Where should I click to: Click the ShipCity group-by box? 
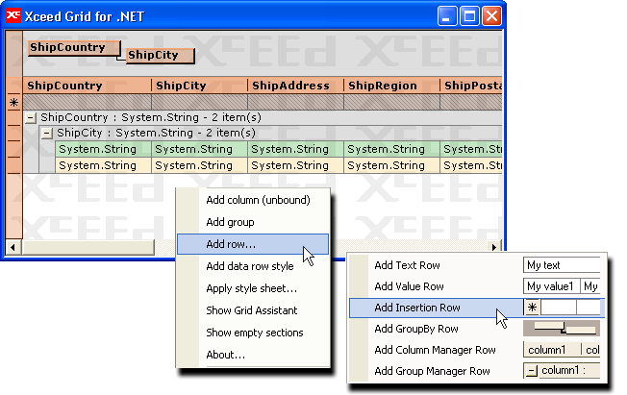tap(161, 55)
